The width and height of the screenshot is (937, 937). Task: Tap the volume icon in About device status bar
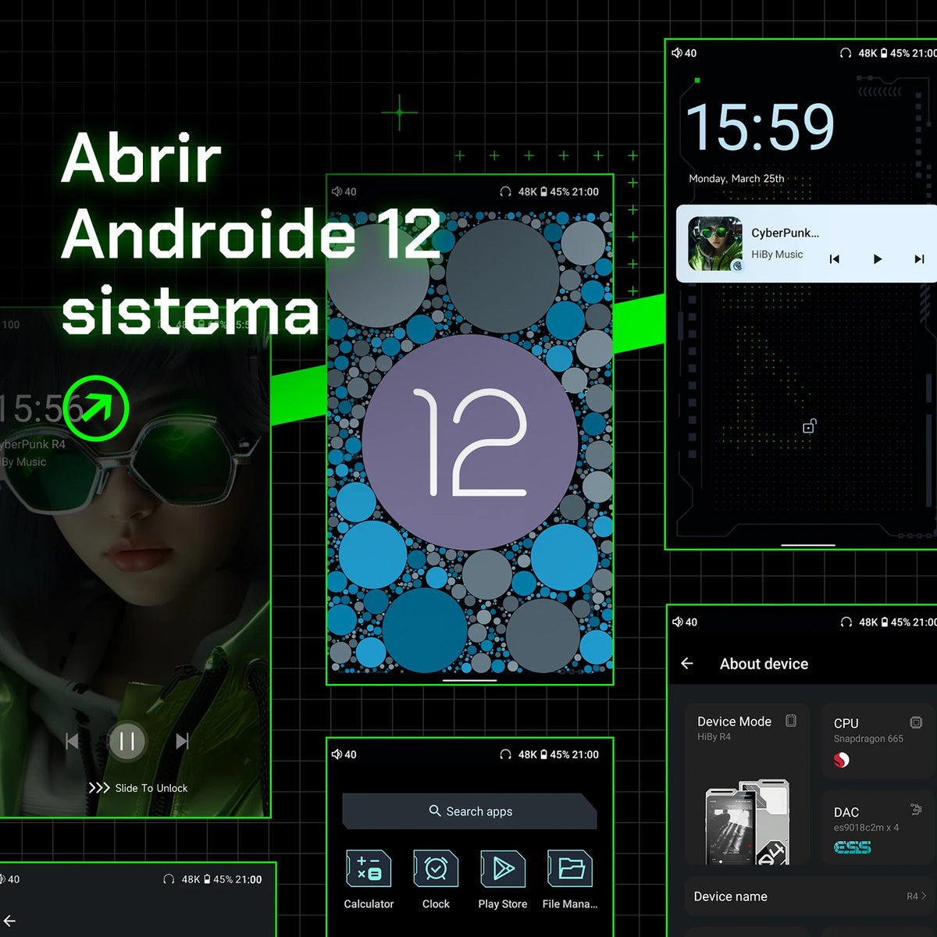(x=677, y=622)
